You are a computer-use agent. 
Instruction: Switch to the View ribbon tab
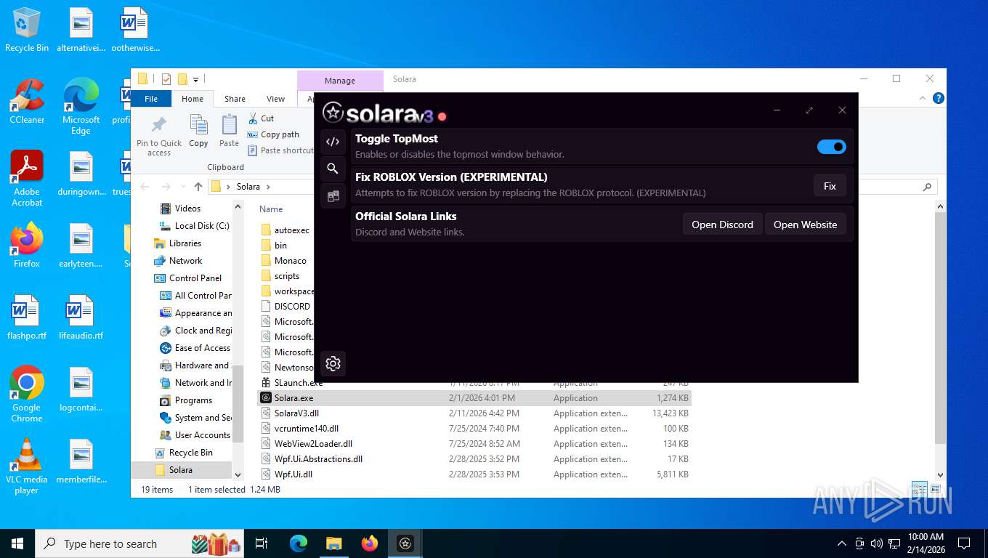[x=275, y=99]
